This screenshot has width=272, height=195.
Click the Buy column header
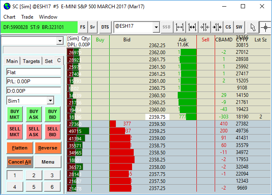(100, 40)
